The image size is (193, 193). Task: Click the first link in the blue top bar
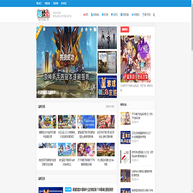(39, 3)
